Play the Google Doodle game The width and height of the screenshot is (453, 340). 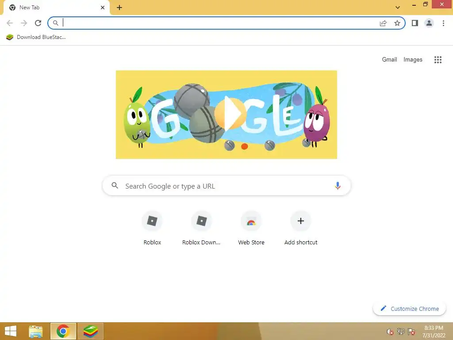tap(230, 114)
